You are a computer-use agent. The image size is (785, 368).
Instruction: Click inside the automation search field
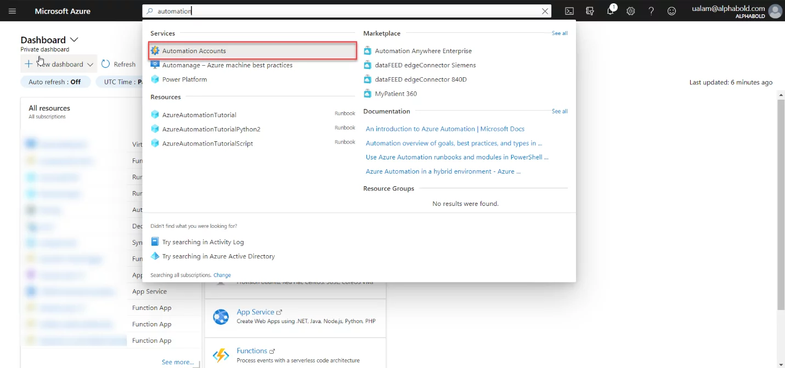pyautogui.click(x=348, y=11)
